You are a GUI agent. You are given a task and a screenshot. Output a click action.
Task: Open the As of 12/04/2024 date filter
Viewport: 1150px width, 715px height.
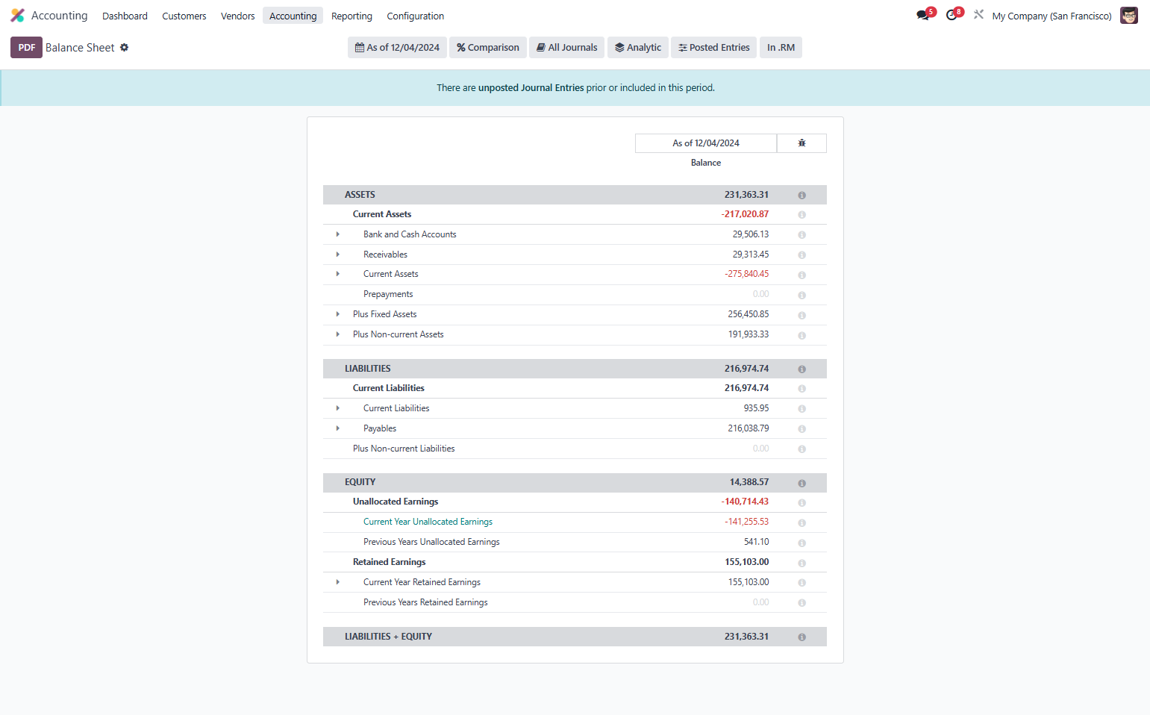[397, 47]
